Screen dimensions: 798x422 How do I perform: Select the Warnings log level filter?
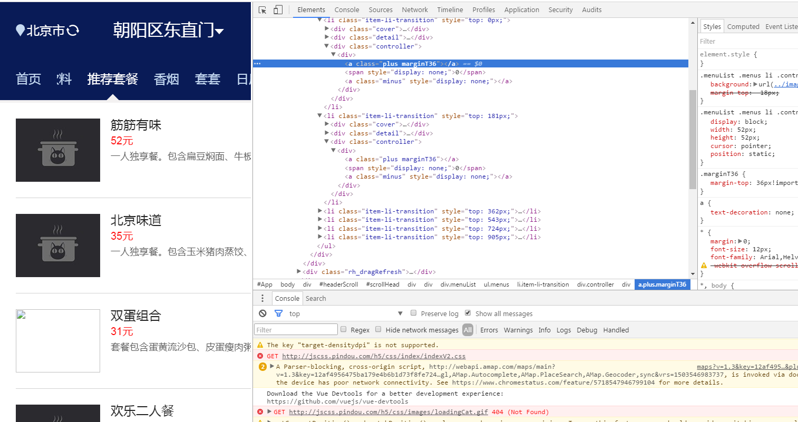click(518, 330)
